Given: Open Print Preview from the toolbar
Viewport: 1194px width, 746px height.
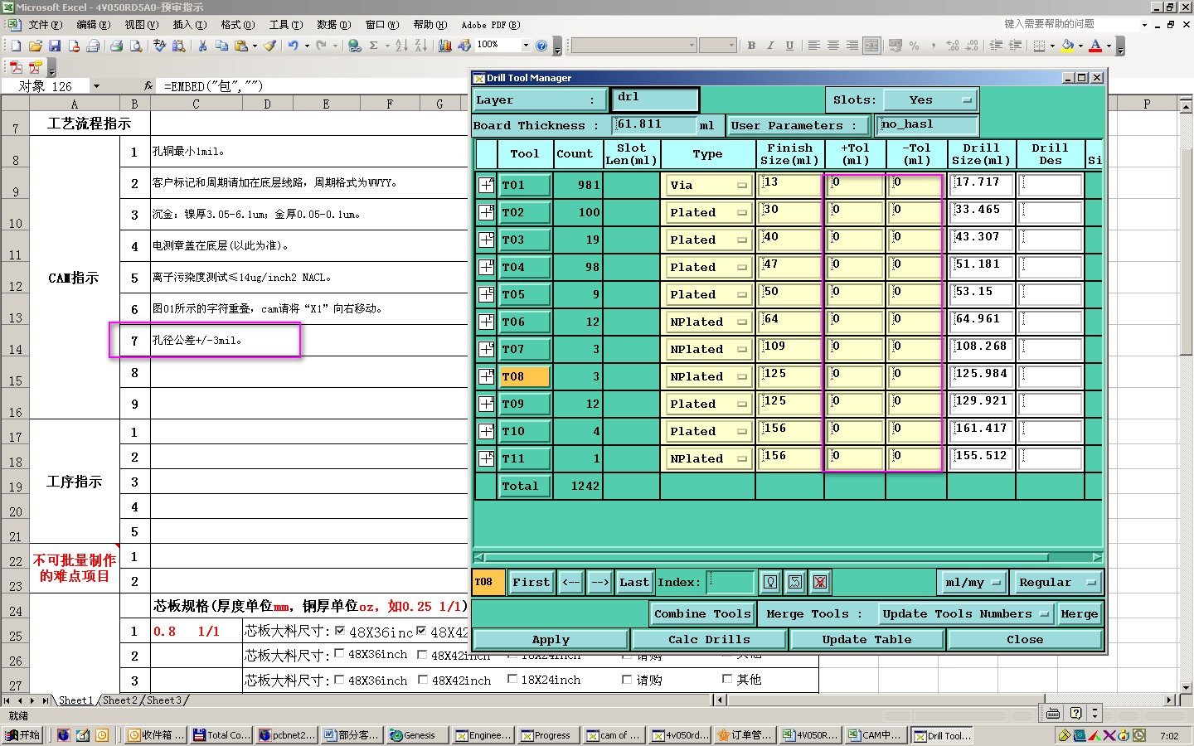Looking at the screenshot, I should pos(136,46).
